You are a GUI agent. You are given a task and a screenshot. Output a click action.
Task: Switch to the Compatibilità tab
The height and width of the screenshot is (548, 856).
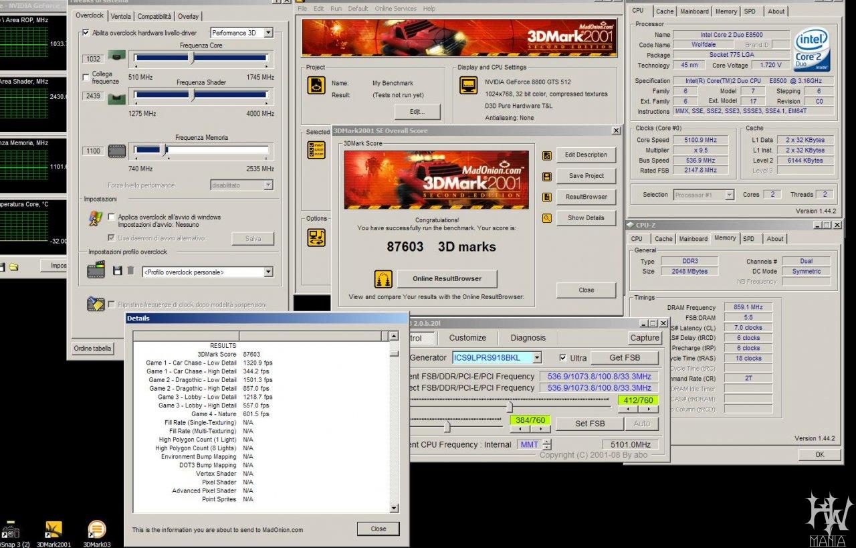pos(154,16)
